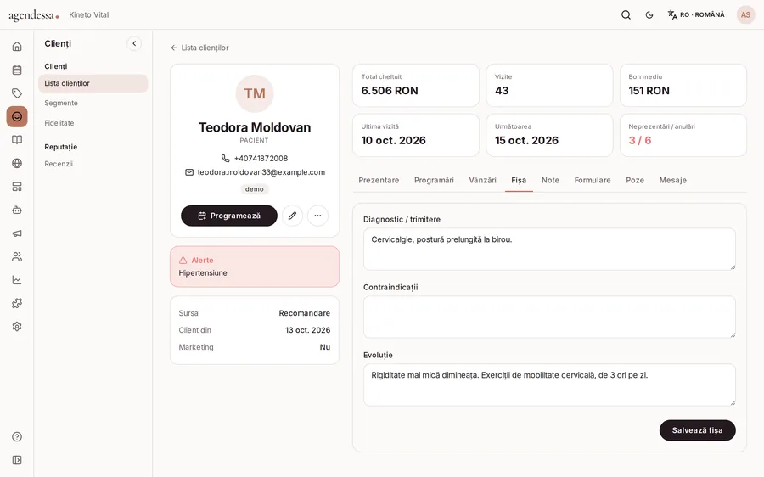Open the RO · ROMÂNĂ language selector
The width and height of the screenshot is (764, 477).
pyautogui.click(x=696, y=15)
